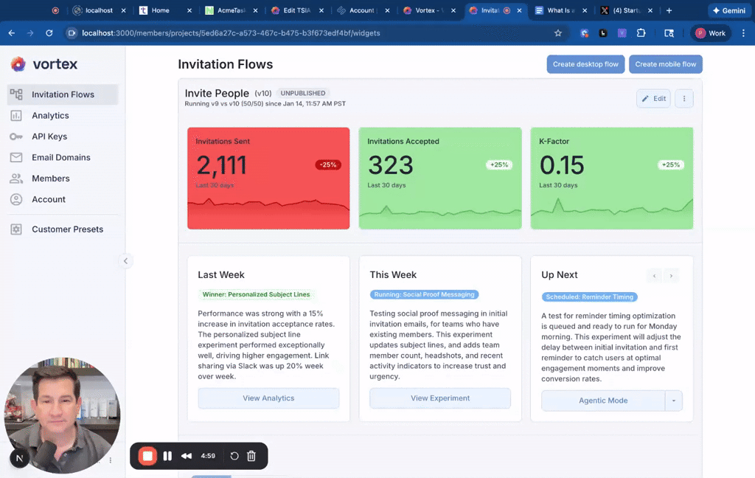This screenshot has width=755, height=478.
Task: Open the Work profile button
Action: tap(711, 33)
